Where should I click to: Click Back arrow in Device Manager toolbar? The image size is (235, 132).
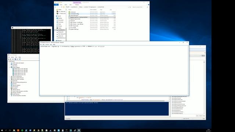pos(8,59)
